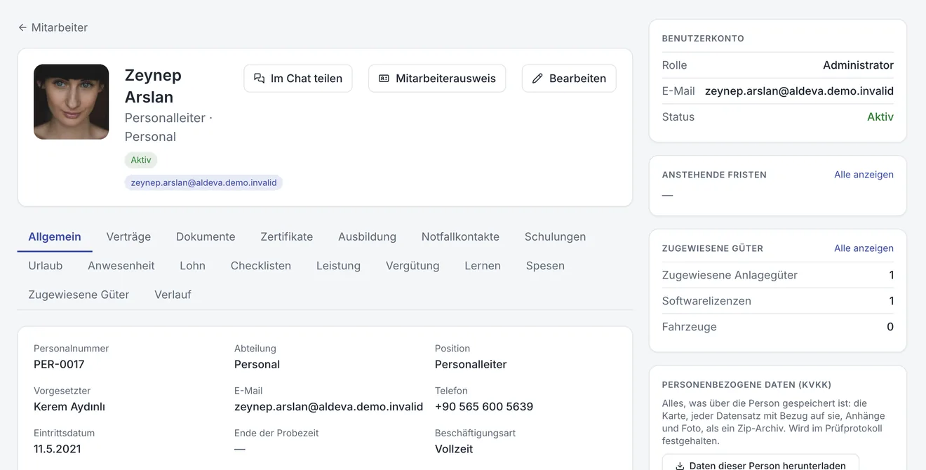This screenshot has width=926, height=470.
Task: Open the Zertifikate tab
Action: [x=287, y=237]
